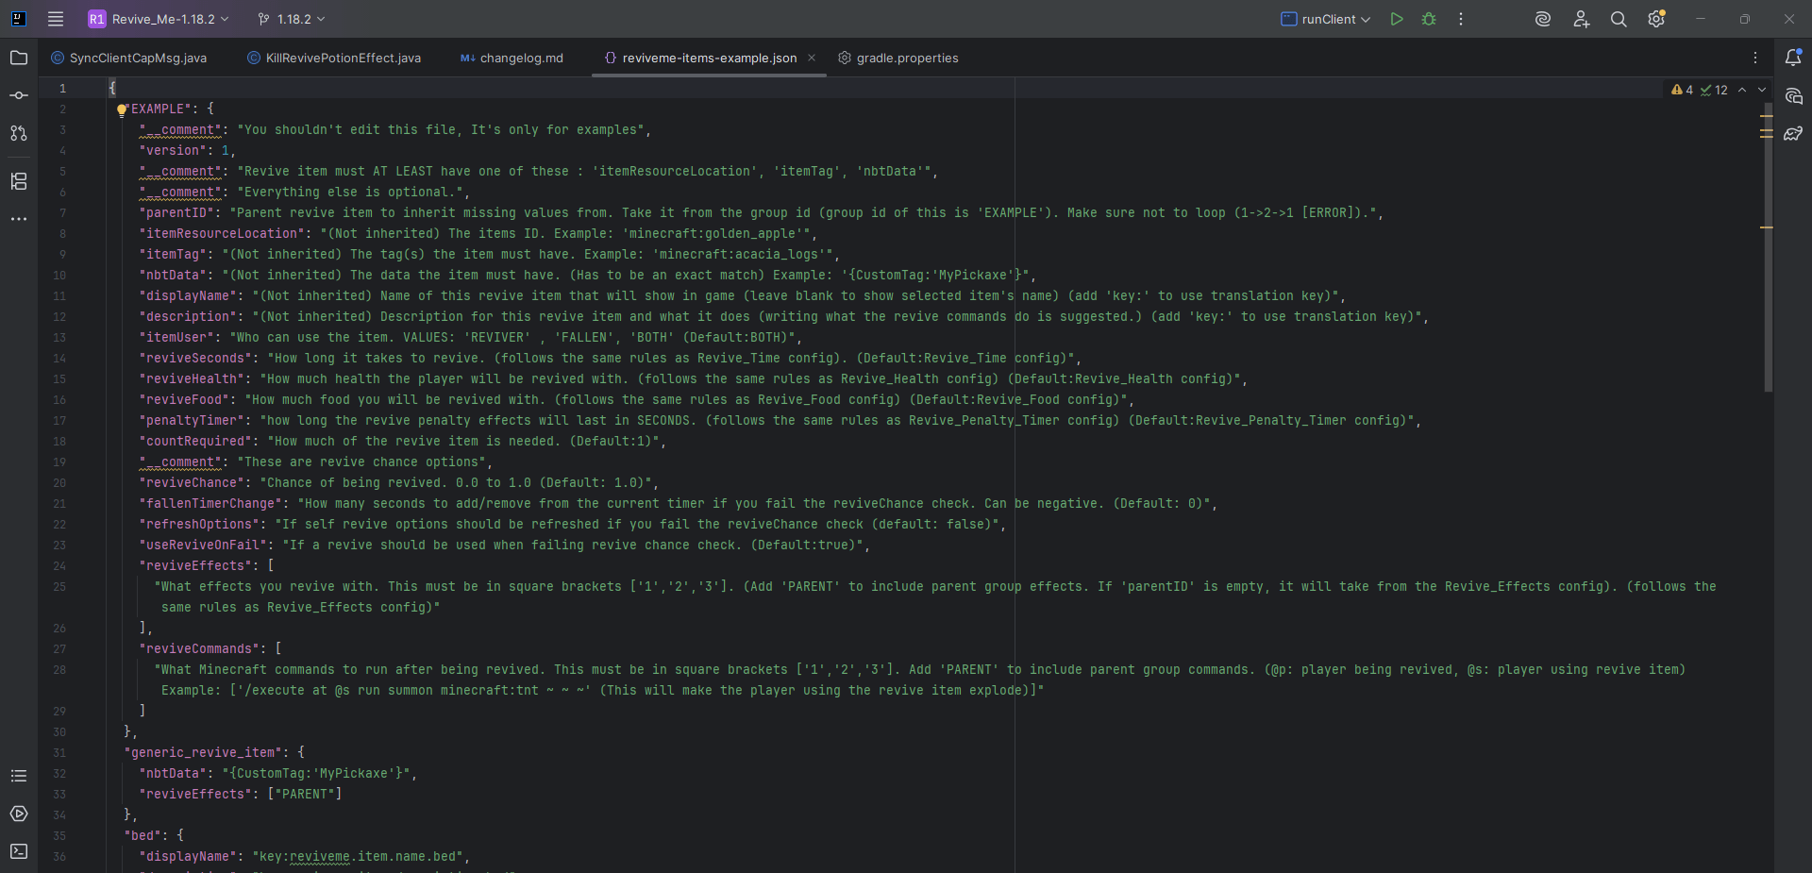
Task: Open IDE settings gear menu
Action: click(x=1656, y=19)
